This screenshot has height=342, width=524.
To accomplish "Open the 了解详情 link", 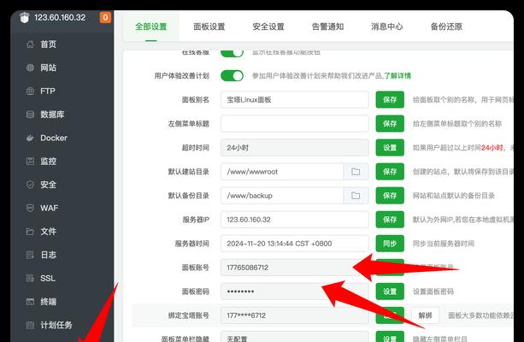I will point(397,76).
